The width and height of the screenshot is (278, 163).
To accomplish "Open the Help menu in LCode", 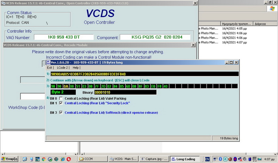I will point(75,67).
